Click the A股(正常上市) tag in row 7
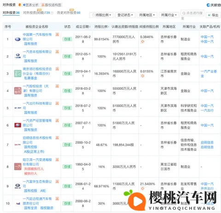 point(34,152)
